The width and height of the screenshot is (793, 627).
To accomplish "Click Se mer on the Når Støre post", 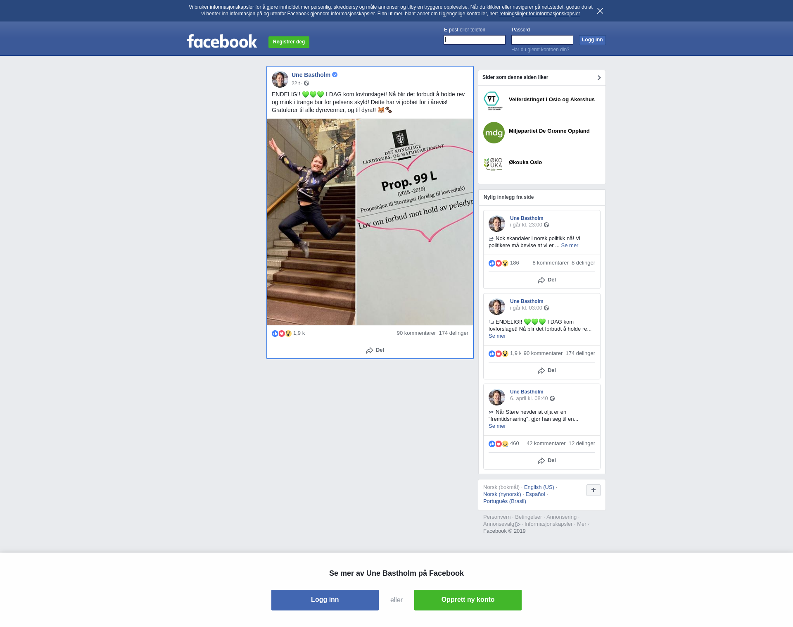I will click(x=497, y=426).
